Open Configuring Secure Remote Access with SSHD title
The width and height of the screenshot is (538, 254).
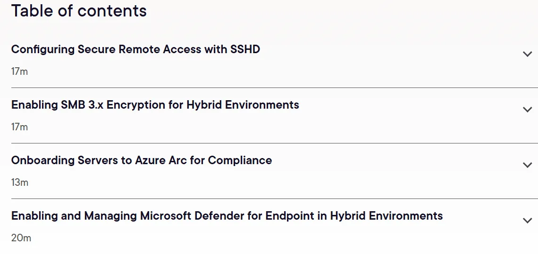click(x=135, y=49)
